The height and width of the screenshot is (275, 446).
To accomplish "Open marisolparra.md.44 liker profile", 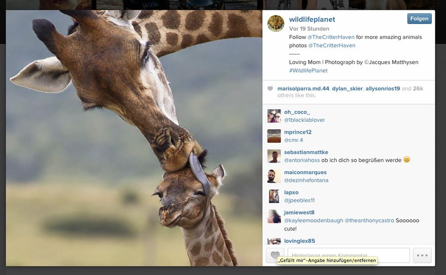I will (x=303, y=89).
